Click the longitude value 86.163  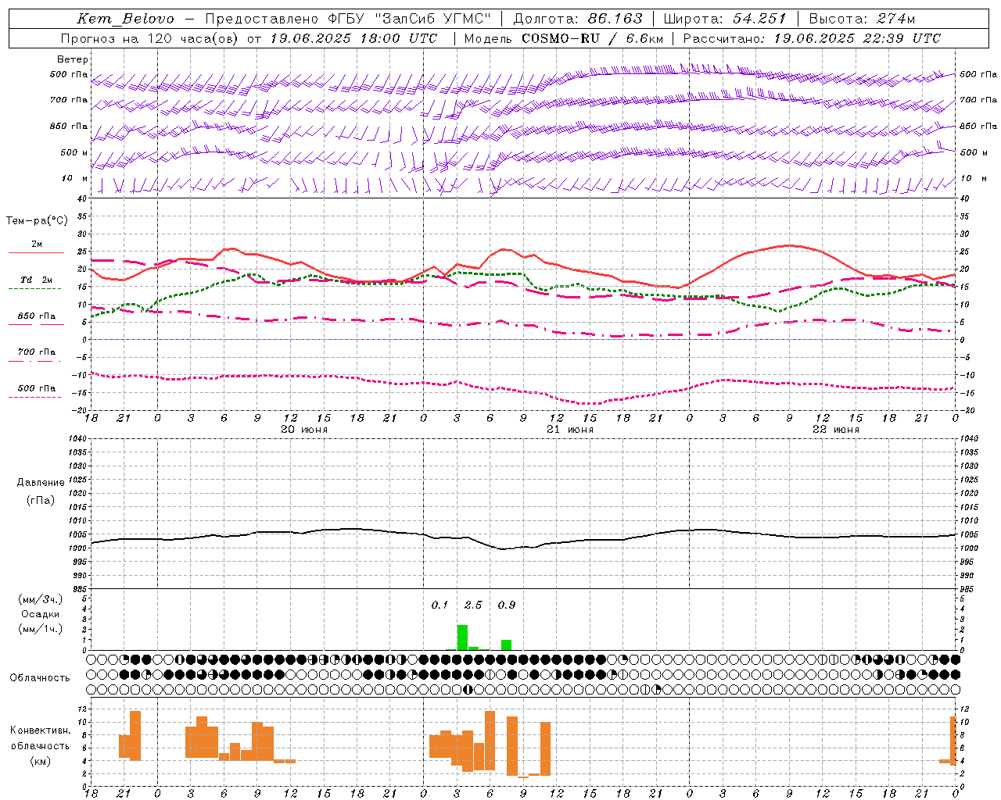pos(615,19)
